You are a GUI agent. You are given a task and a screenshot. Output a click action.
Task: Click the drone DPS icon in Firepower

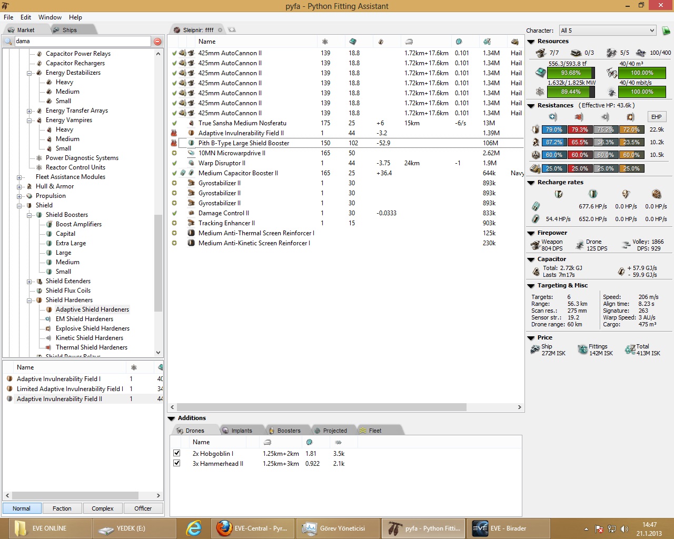click(x=580, y=245)
